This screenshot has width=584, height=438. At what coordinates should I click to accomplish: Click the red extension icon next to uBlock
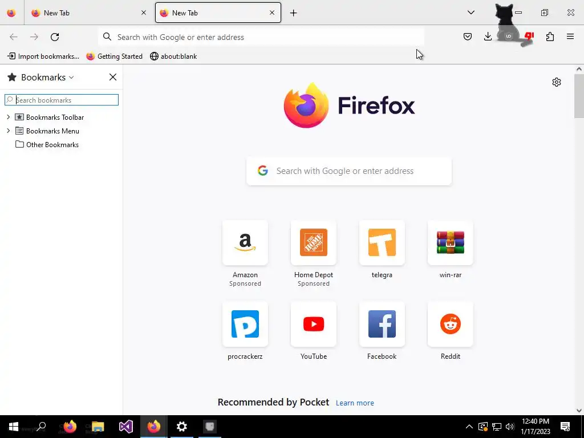pyautogui.click(x=529, y=36)
